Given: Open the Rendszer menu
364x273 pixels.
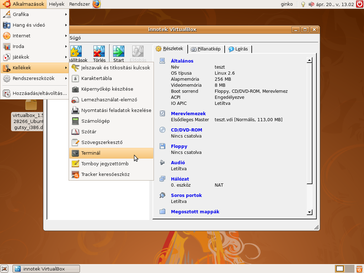Looking at the screenshot, I should tap(79, 4).
